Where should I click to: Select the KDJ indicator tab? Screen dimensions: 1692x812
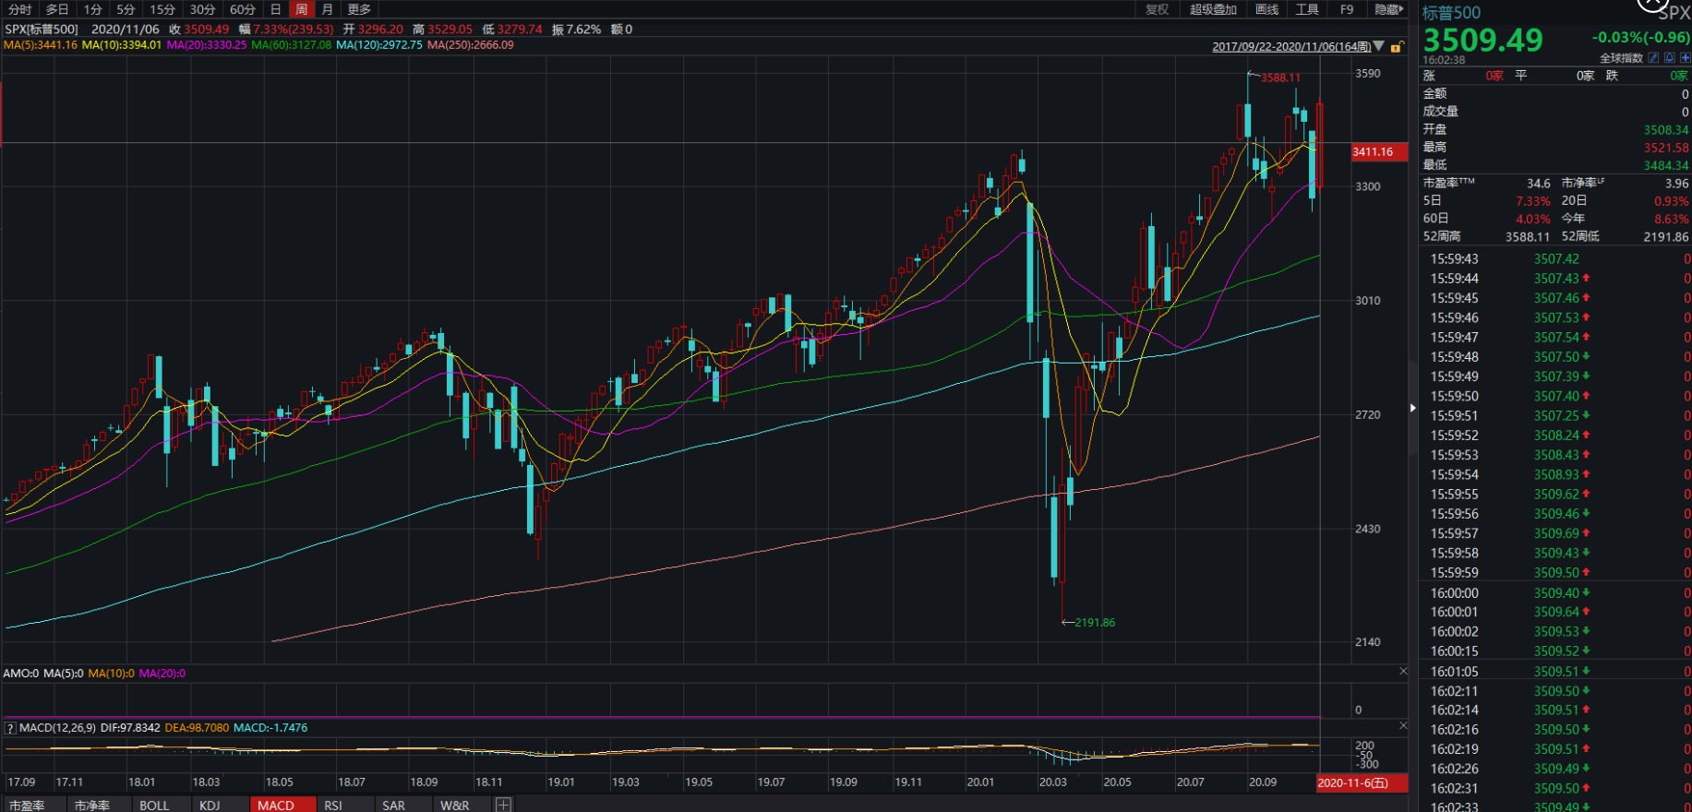(x=210, y=805)
